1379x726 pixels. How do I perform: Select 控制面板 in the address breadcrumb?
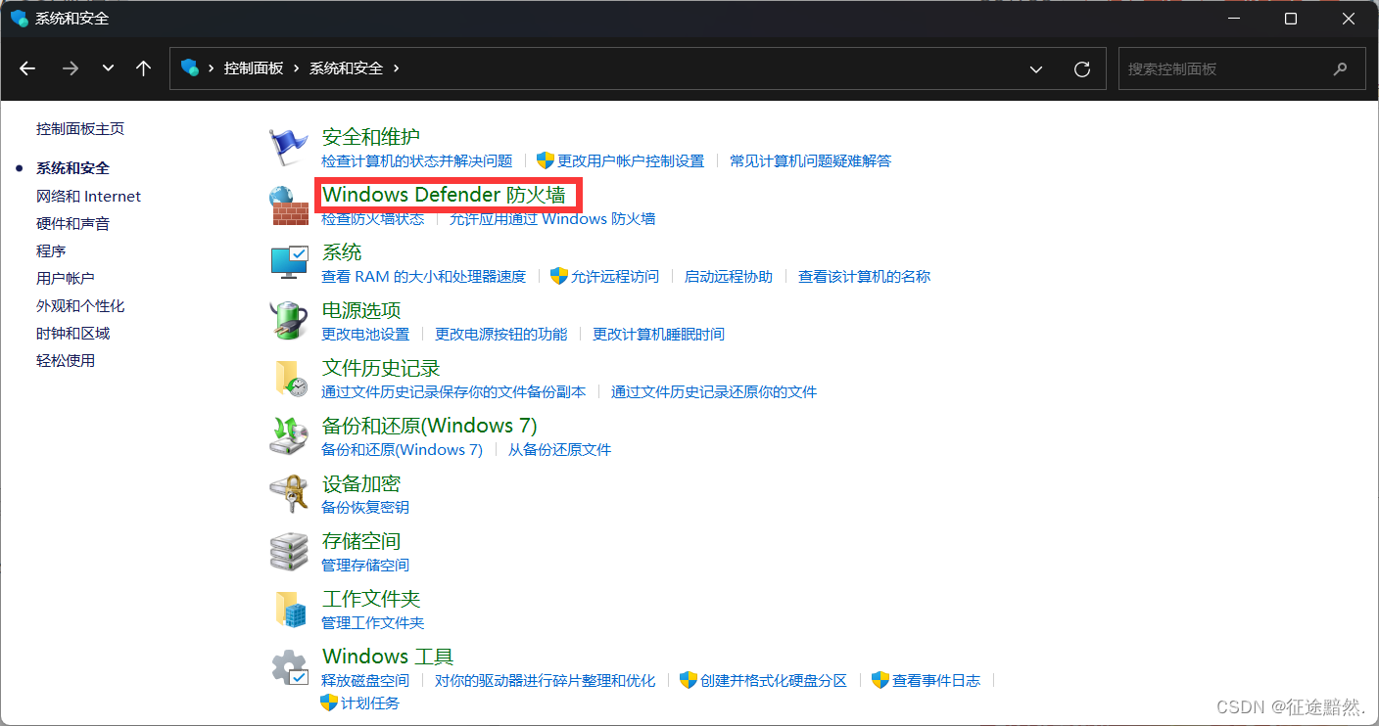pyautogui.click(x=254, y=68)
